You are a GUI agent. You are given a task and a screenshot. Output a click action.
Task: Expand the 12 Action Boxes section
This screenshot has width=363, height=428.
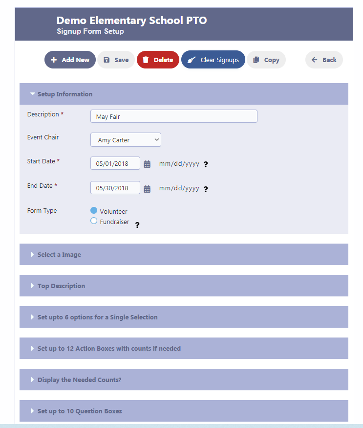(184, 348)
